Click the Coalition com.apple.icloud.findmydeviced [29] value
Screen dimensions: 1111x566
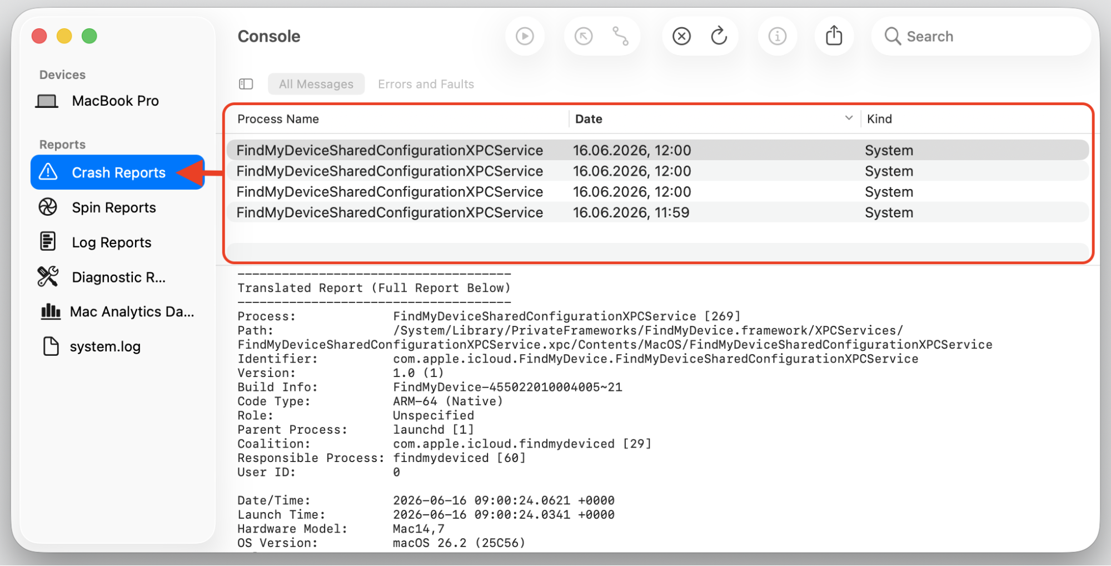click(522, 444)
